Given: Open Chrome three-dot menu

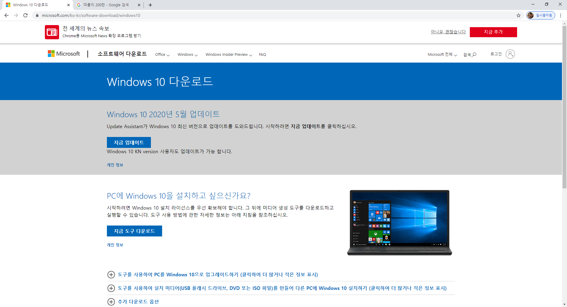Looking at the screenshot, I should point(561,15).
